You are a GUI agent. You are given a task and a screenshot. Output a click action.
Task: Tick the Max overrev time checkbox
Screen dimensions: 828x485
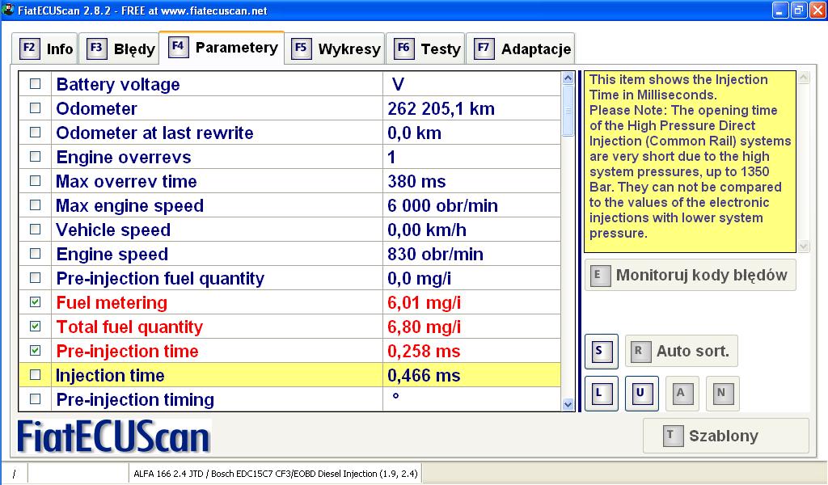[35, 181]
